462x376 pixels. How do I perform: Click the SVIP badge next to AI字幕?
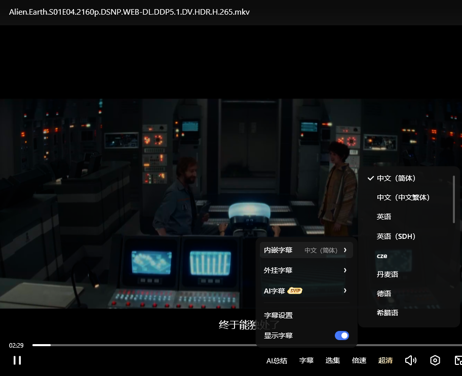click(x=295, y=291)
